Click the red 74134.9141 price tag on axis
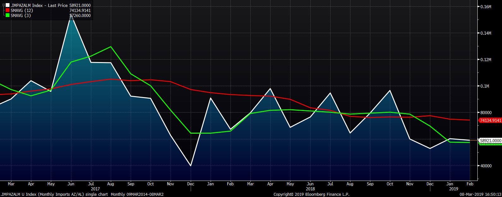 click(x=490, y=120)
